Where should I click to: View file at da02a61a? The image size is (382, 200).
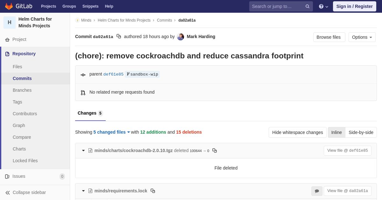(x=348, y=191)
